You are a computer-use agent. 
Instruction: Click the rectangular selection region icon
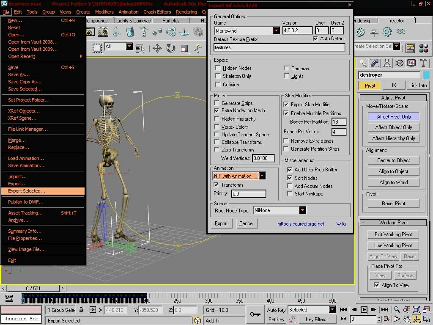coord(97,48)
